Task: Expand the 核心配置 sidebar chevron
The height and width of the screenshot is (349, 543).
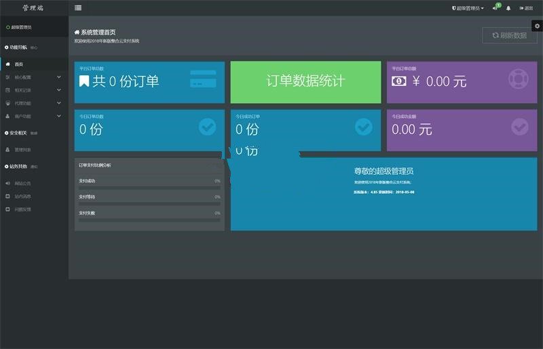Action: coord(59,77)
